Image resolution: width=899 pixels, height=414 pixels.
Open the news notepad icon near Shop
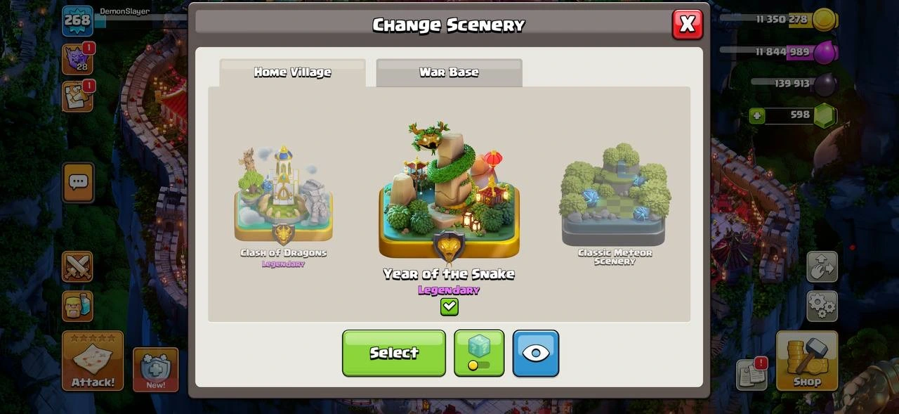[752, 374]
